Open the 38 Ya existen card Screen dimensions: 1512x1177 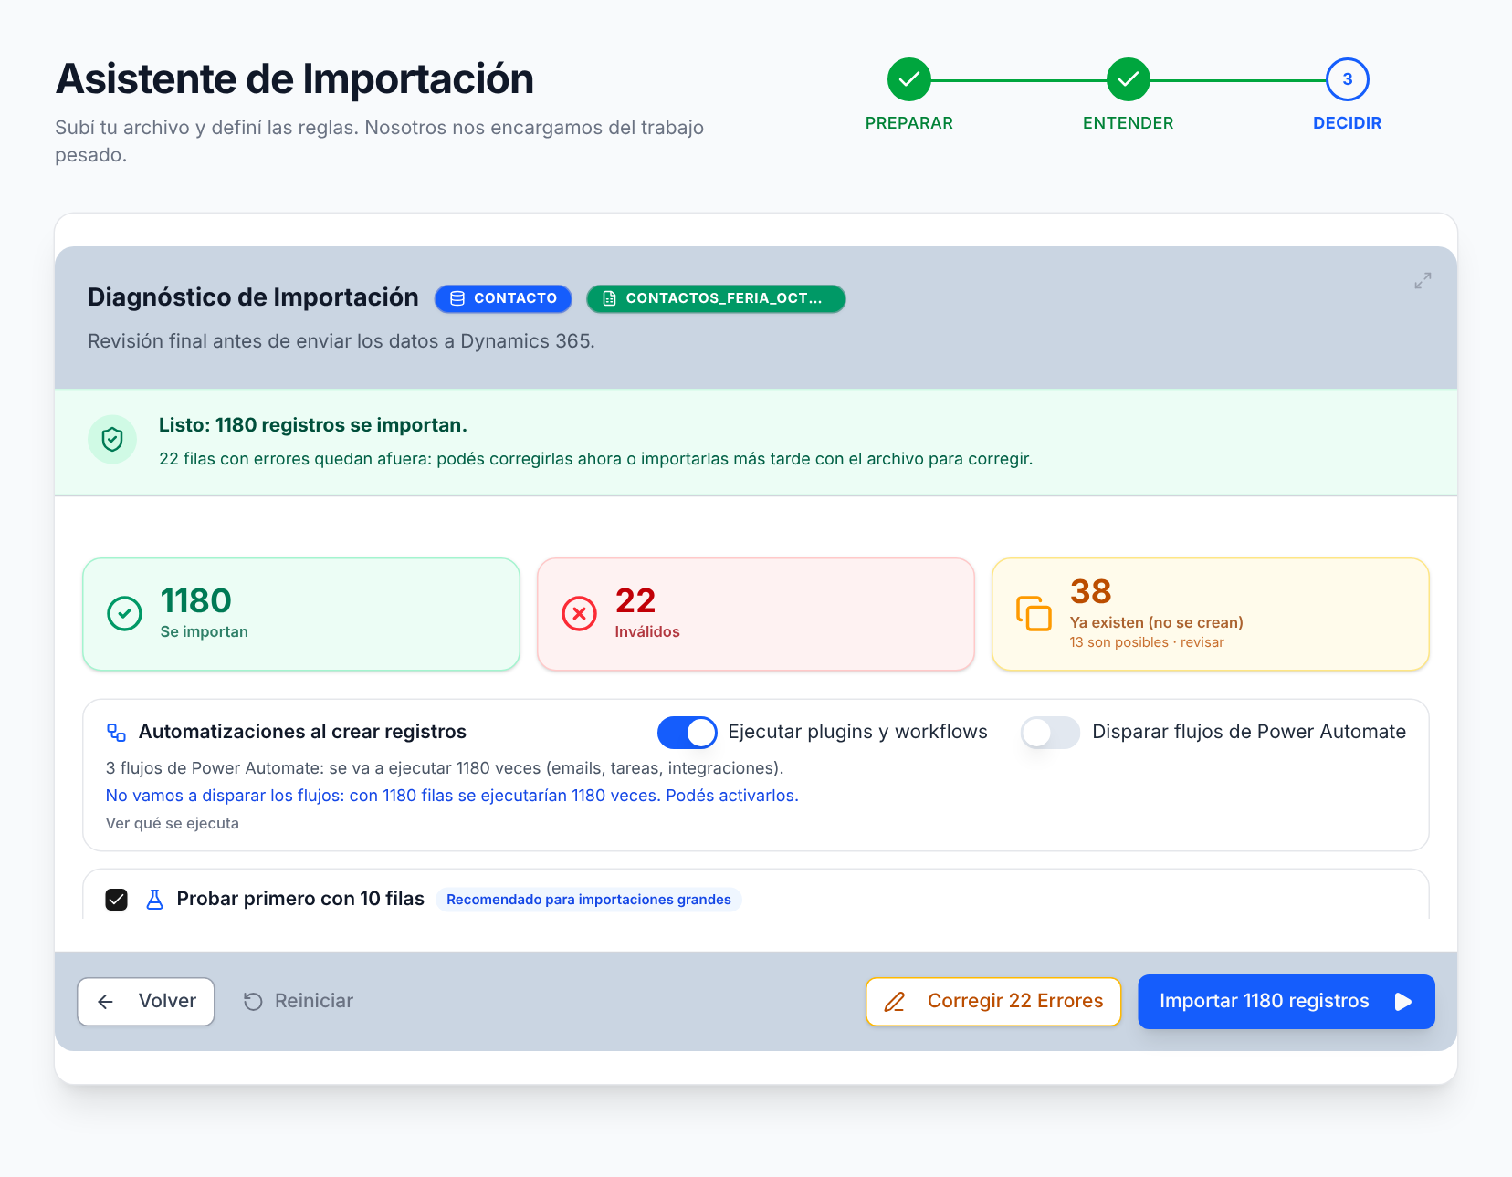coord(1211,614)
